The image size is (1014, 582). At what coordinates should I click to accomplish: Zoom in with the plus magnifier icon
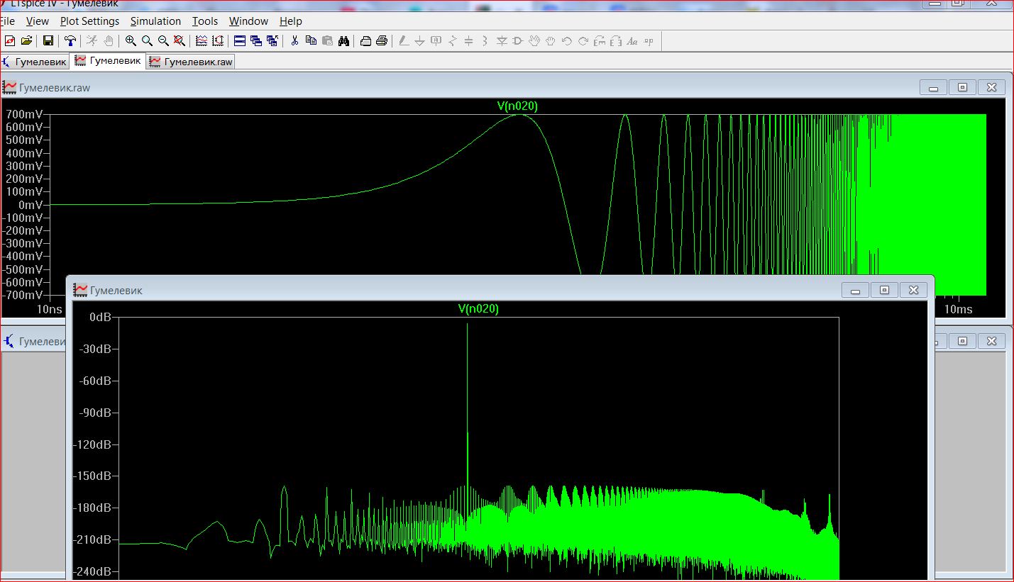pyautogui.click(x=131, y=41)
